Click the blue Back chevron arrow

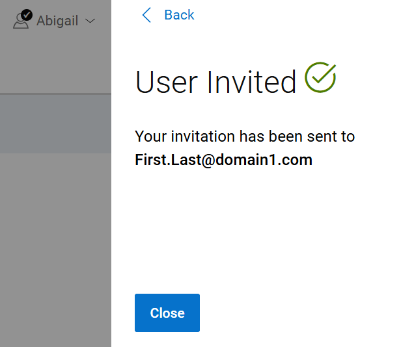[146, 15]
